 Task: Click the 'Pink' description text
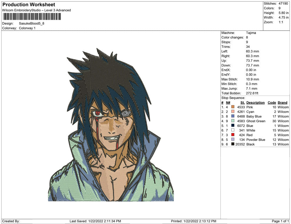250,107
